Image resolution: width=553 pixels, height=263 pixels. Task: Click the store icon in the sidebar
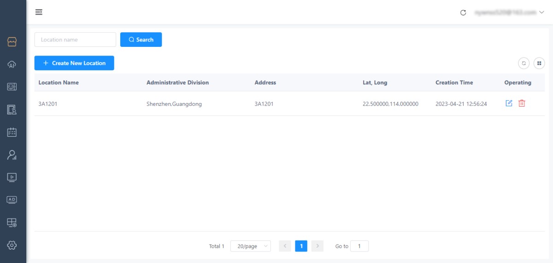[x=12, y=42]
